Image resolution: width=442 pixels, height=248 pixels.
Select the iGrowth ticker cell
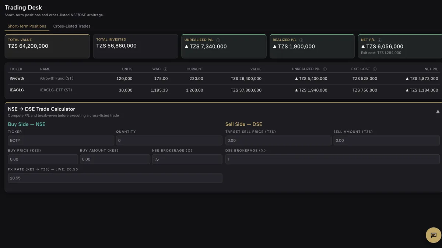(17, 79)
